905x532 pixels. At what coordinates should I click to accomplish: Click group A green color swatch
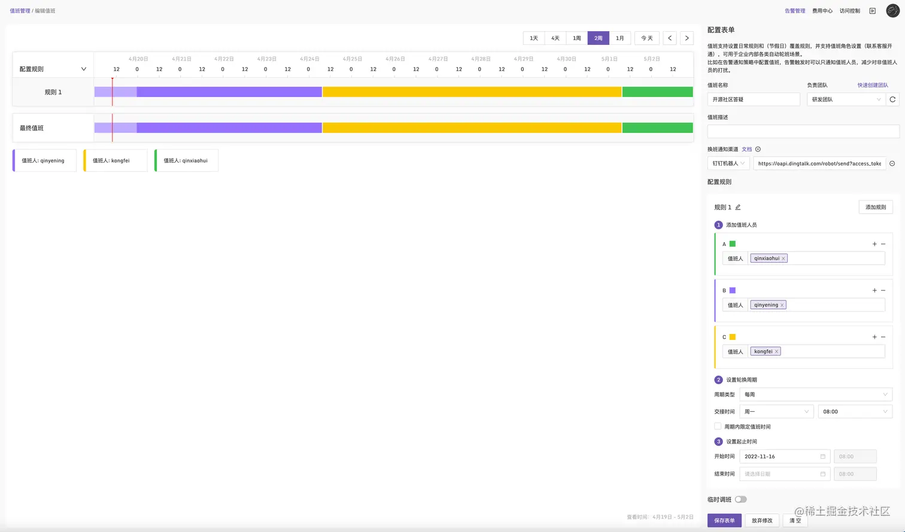pyautogui.click(x=733, y=244)
